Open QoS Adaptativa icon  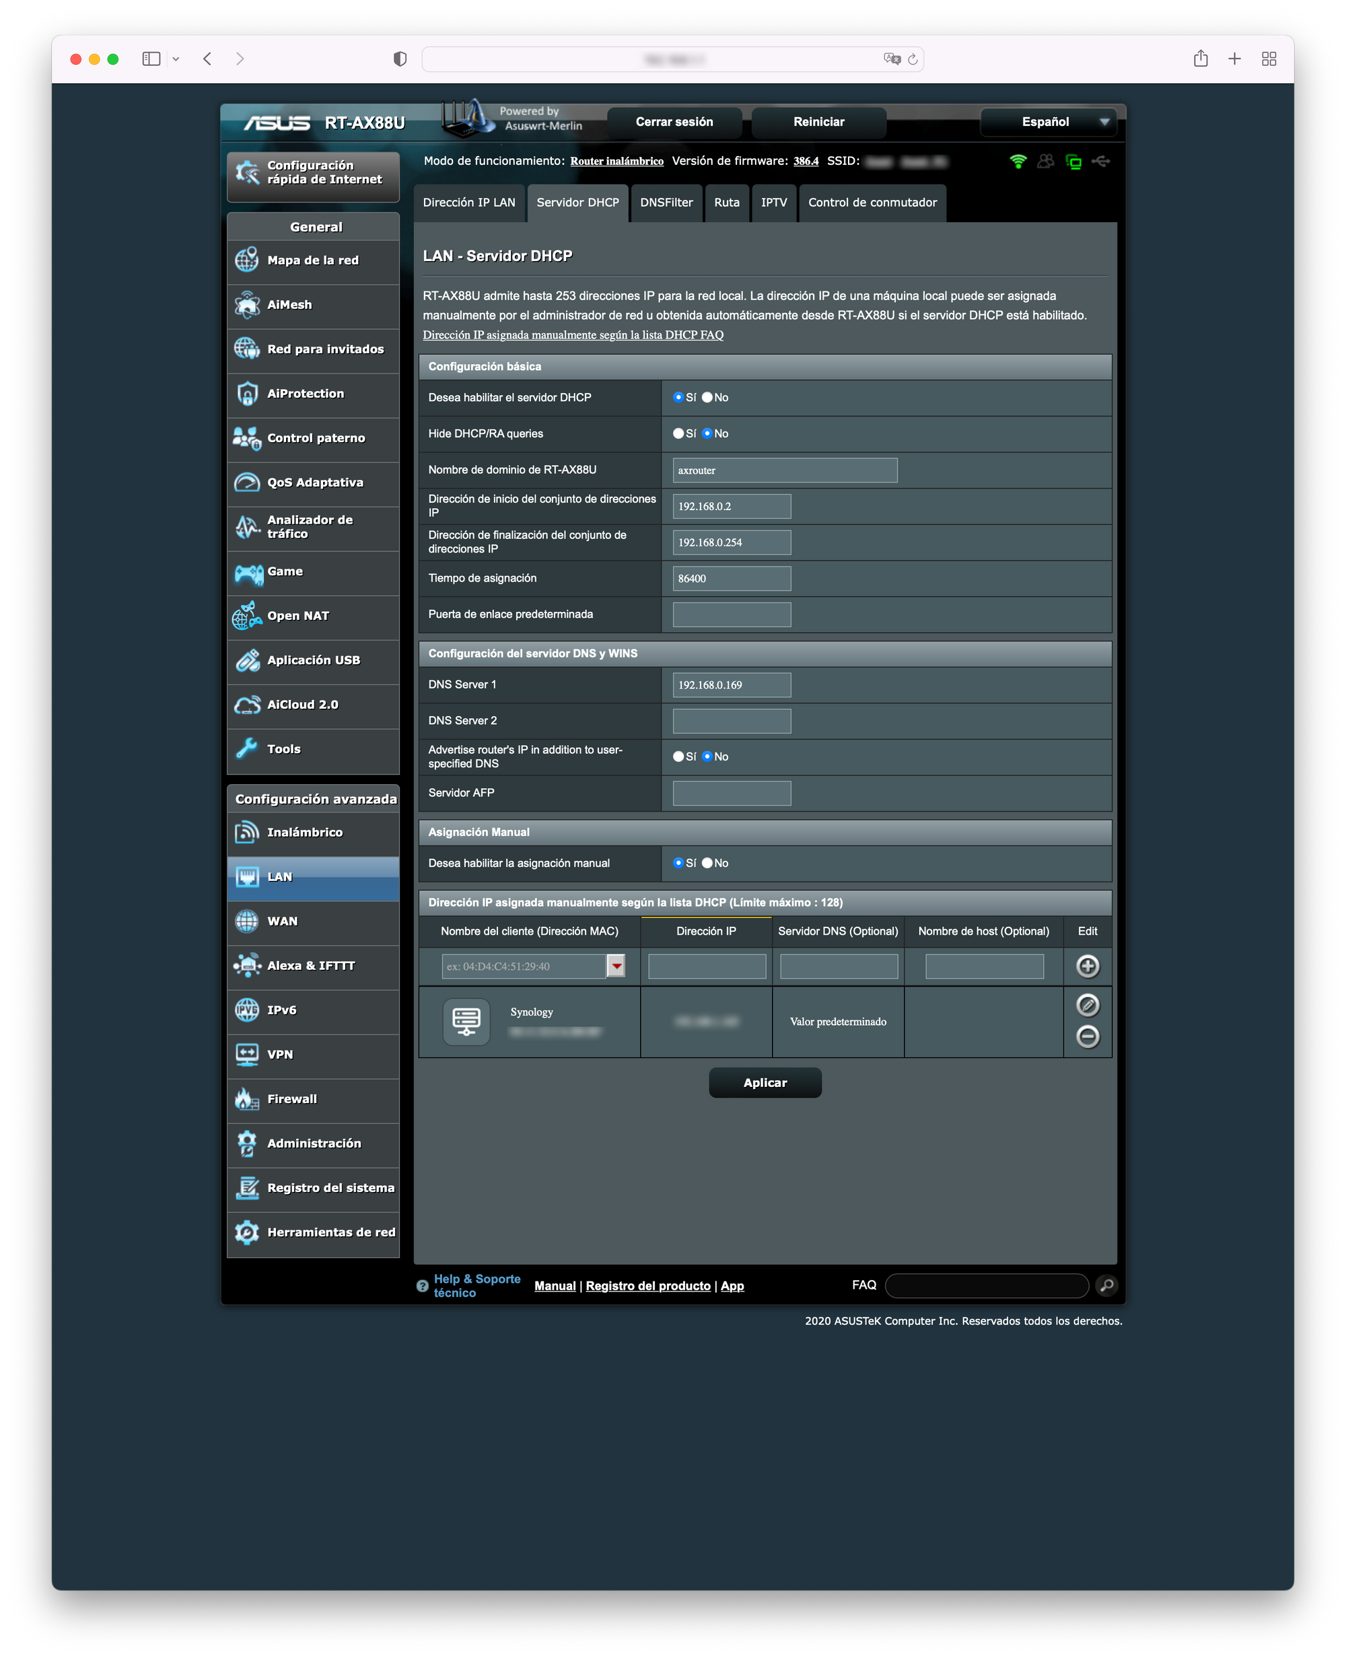[x=246, y=482]
